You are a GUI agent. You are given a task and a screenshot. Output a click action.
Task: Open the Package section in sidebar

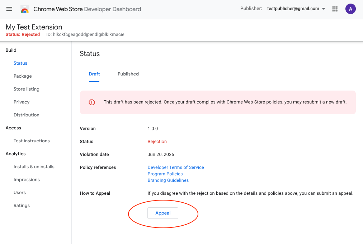pos(23,76)
